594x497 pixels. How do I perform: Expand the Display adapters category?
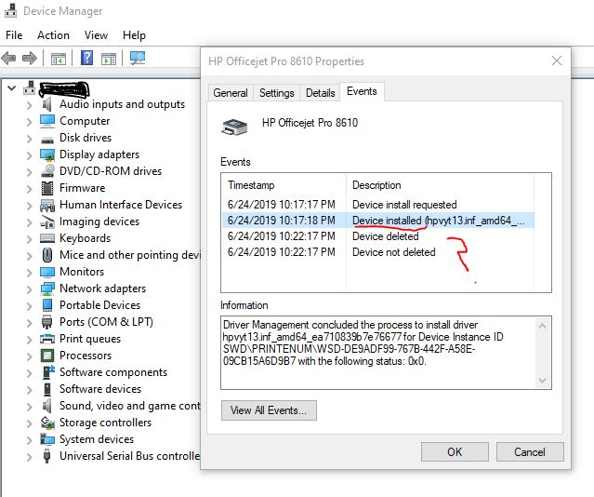pyautogui.click(x=30, y=154)
